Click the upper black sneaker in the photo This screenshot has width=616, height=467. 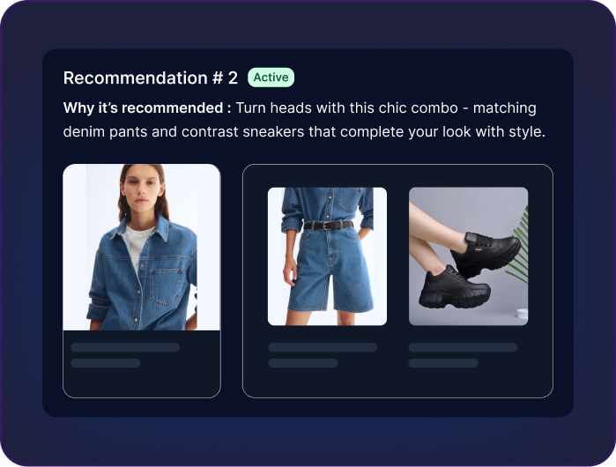[x=486, y=254]
